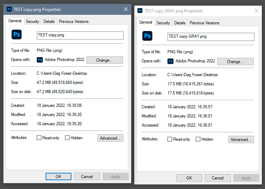This screenshot has width=265, height=189.
Task: Check Read-only for TEST copy GRAY.png
Action: pyautogui.click(x=170, y=139)
